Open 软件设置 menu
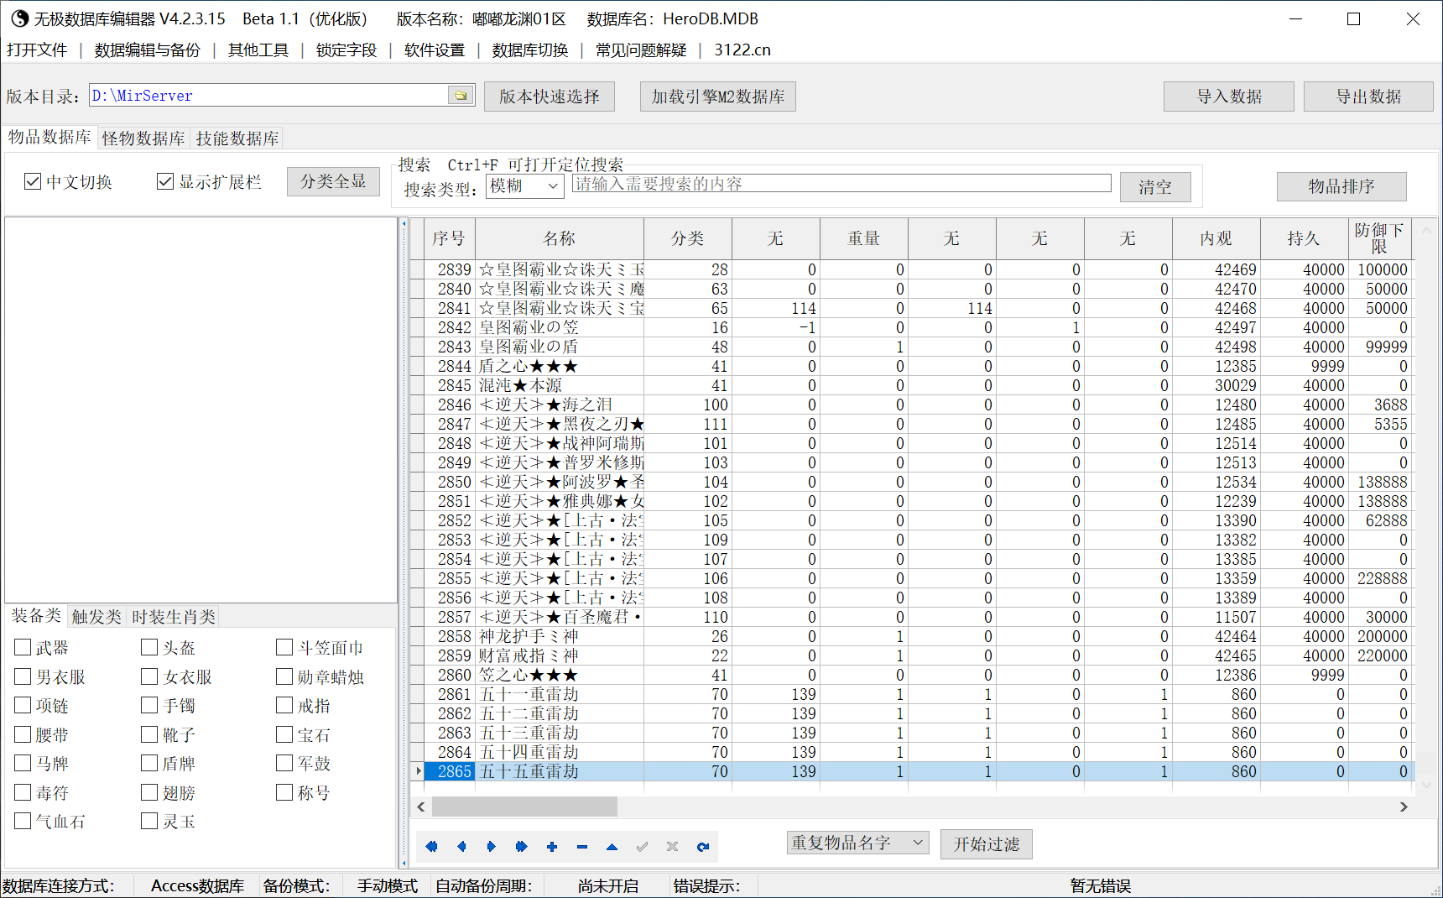 435,50
